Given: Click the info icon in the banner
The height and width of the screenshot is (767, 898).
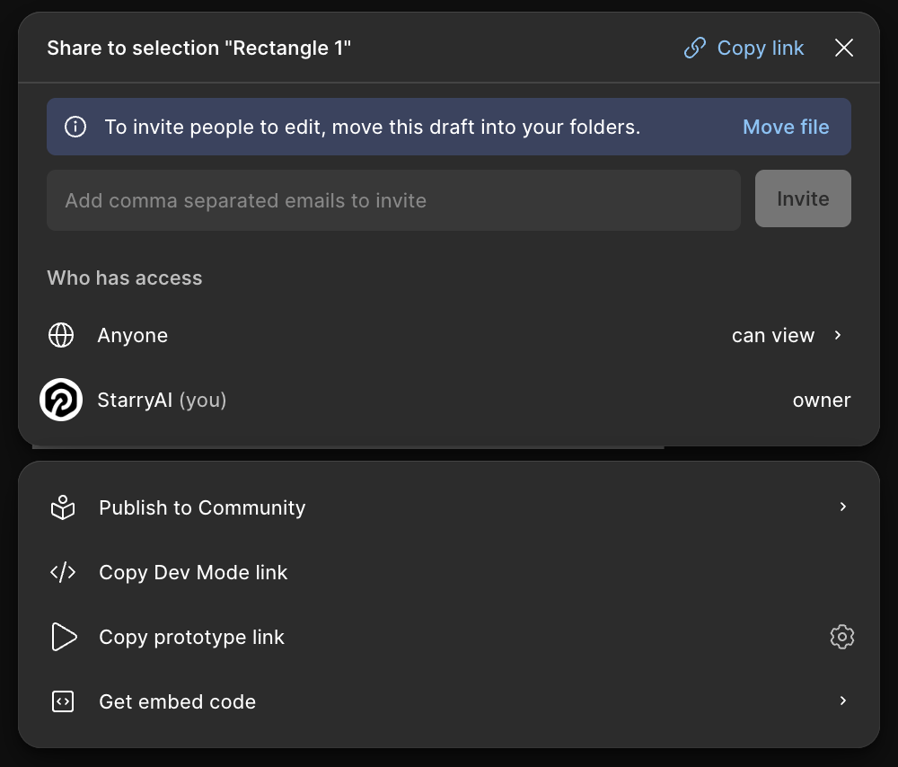Looking at the screenshot, I should click(75, 127).
